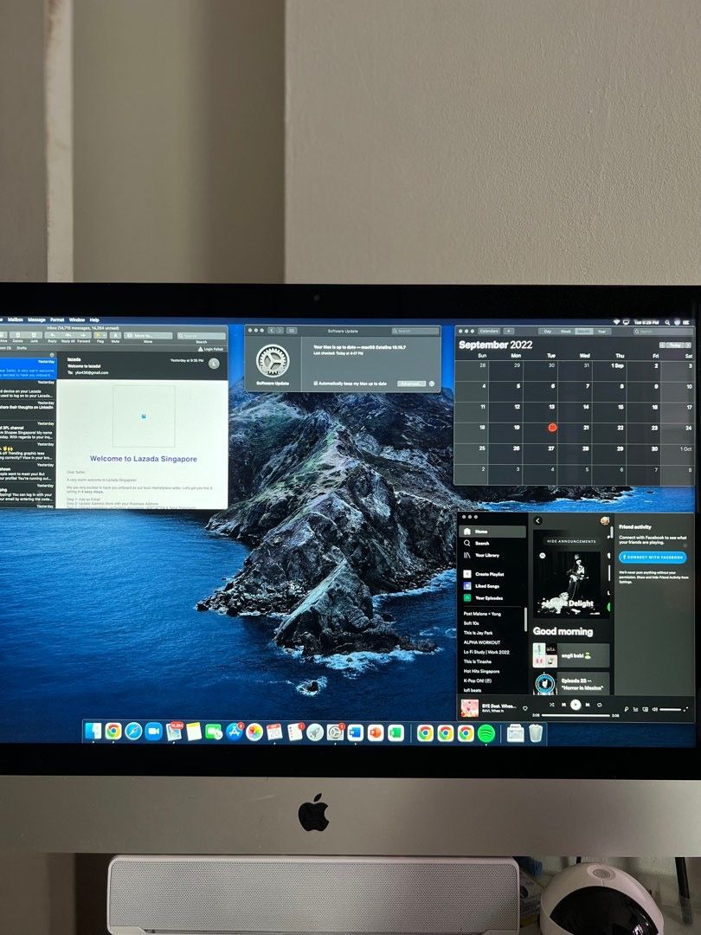Seek using Spotify track progress bar

click(576, 716)
